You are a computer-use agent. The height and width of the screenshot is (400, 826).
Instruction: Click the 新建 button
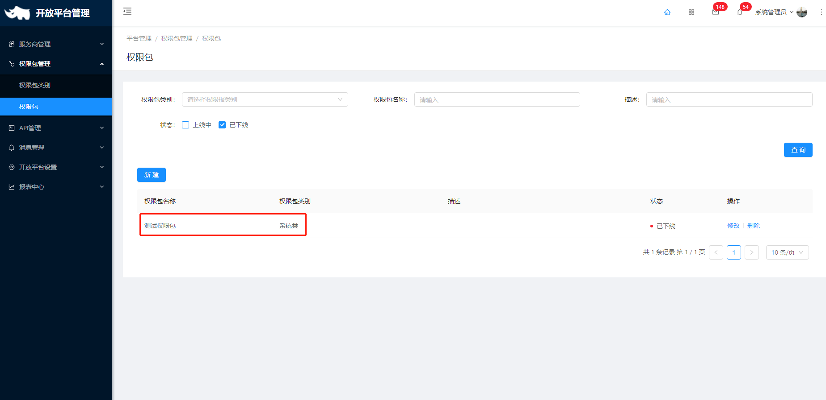[152, 175]
